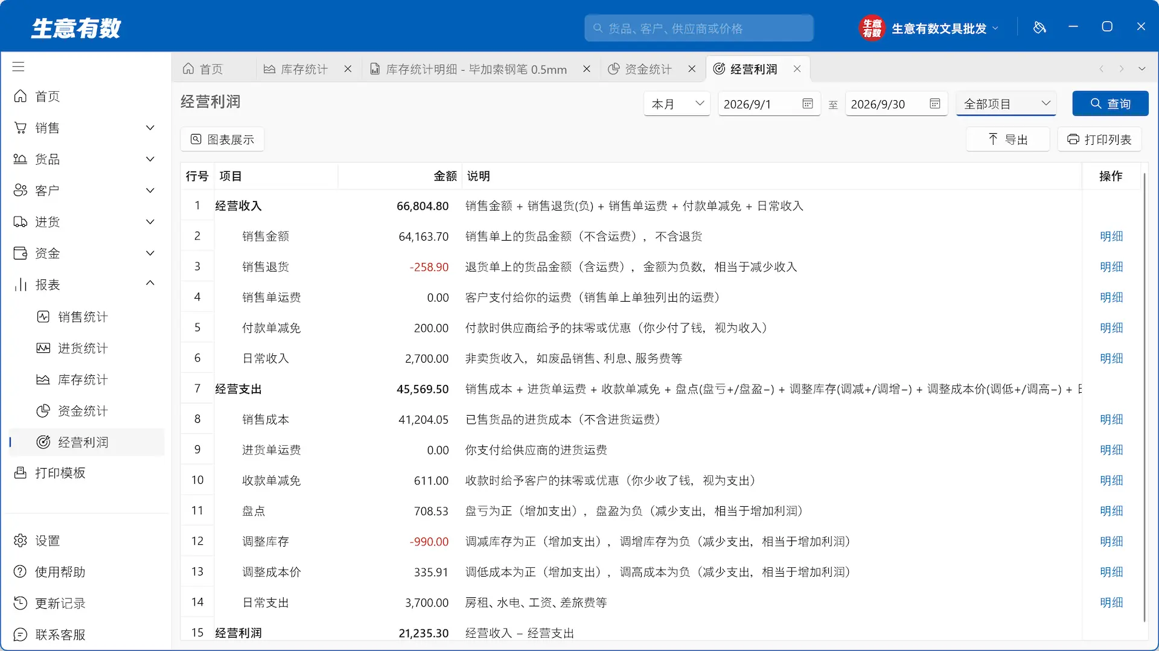The height and width of the screenshot is (651, 1159).
Task: Click the 进货统计 sidebar icon
Action: point(43,348)
